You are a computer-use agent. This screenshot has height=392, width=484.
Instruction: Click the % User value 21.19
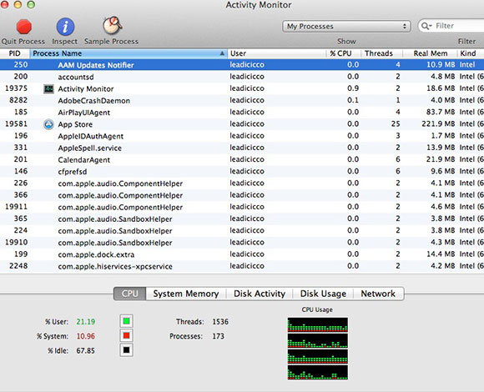pyautogui.click(x=85, y=322)
